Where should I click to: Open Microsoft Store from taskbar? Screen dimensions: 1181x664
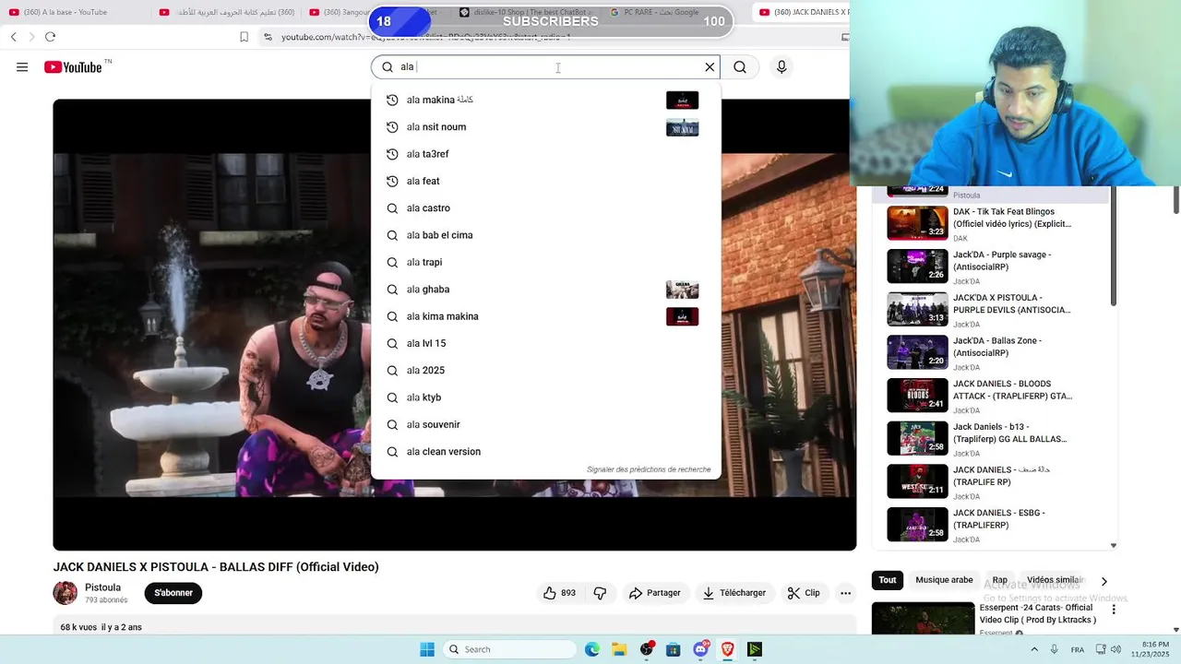tap(674, 649)
